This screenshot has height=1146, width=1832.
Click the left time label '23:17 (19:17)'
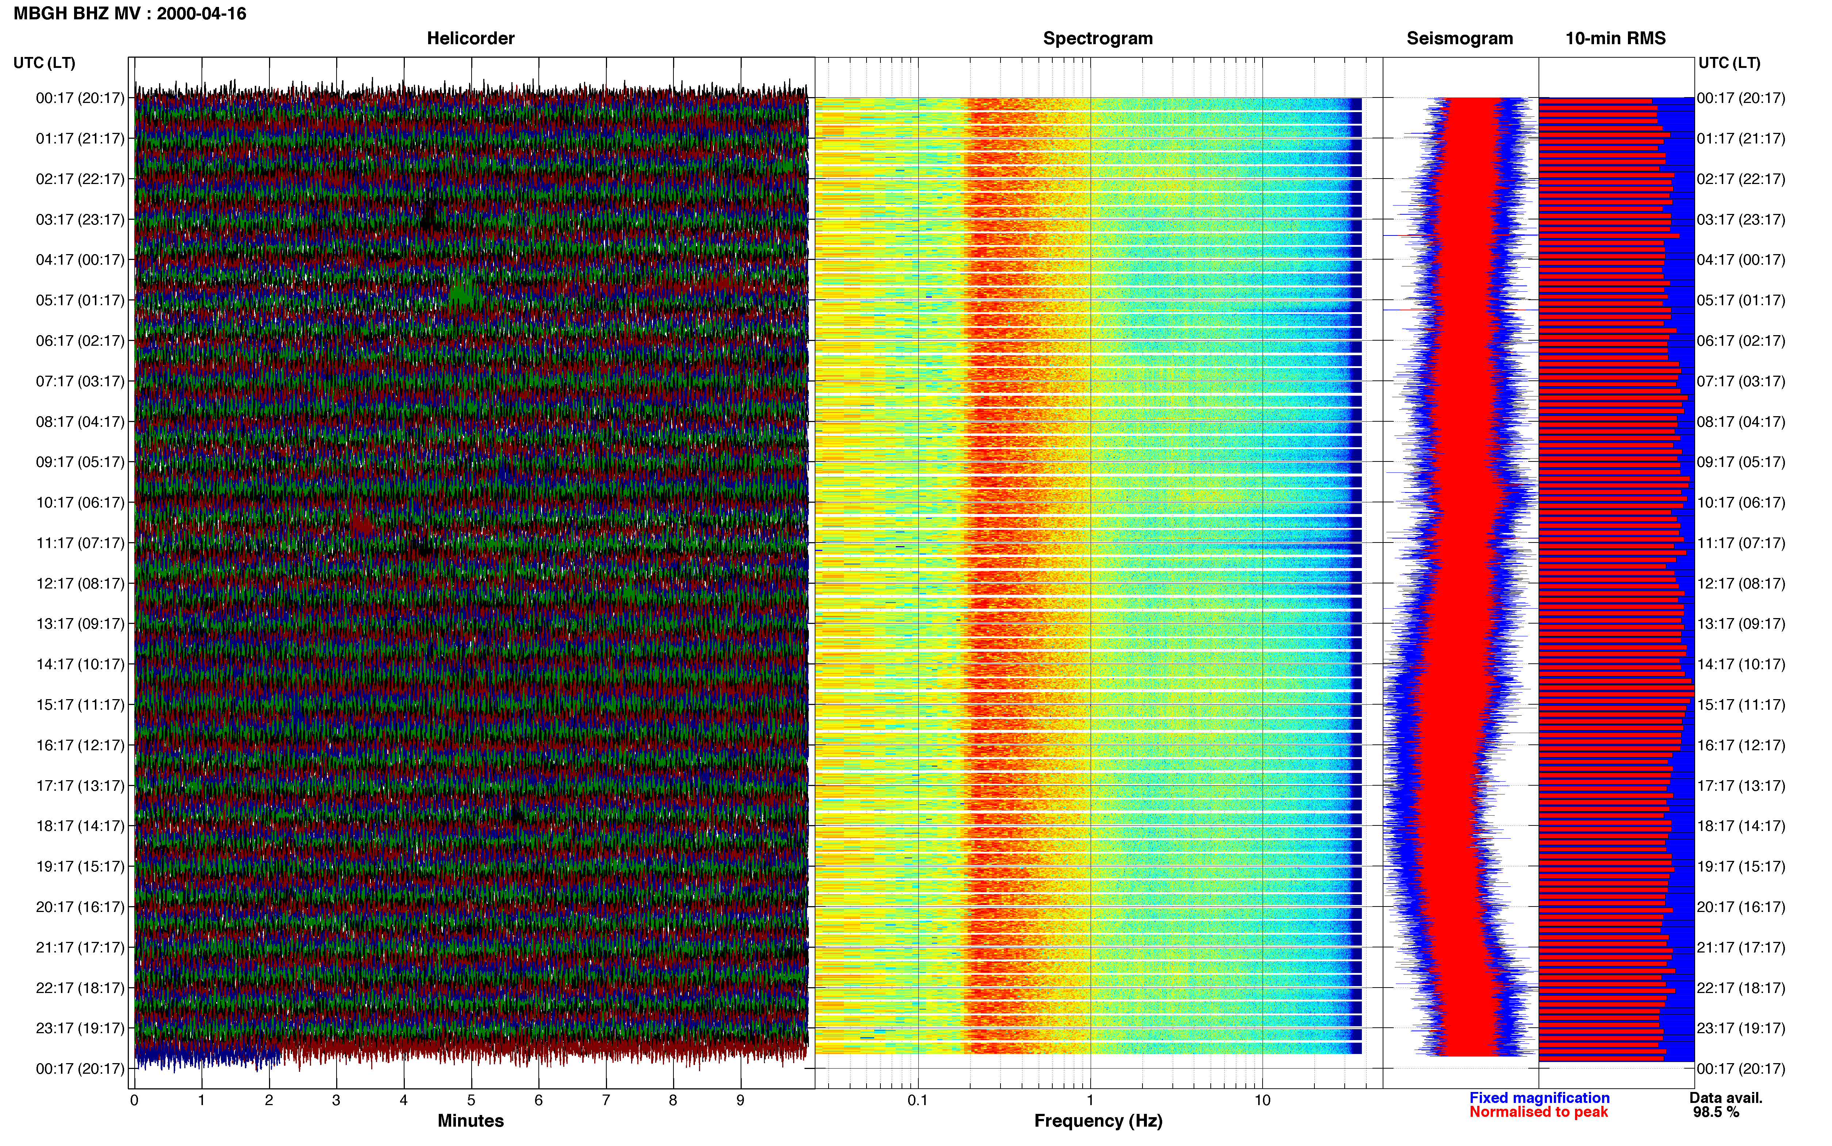pyautogui.click(x=80, y=1028)
